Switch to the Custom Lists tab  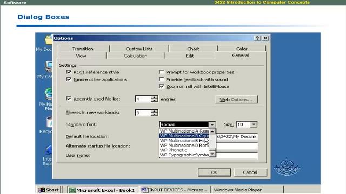tap(139, 48)
